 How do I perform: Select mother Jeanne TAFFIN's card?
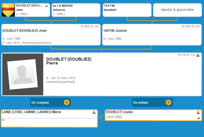click(152, 35)
